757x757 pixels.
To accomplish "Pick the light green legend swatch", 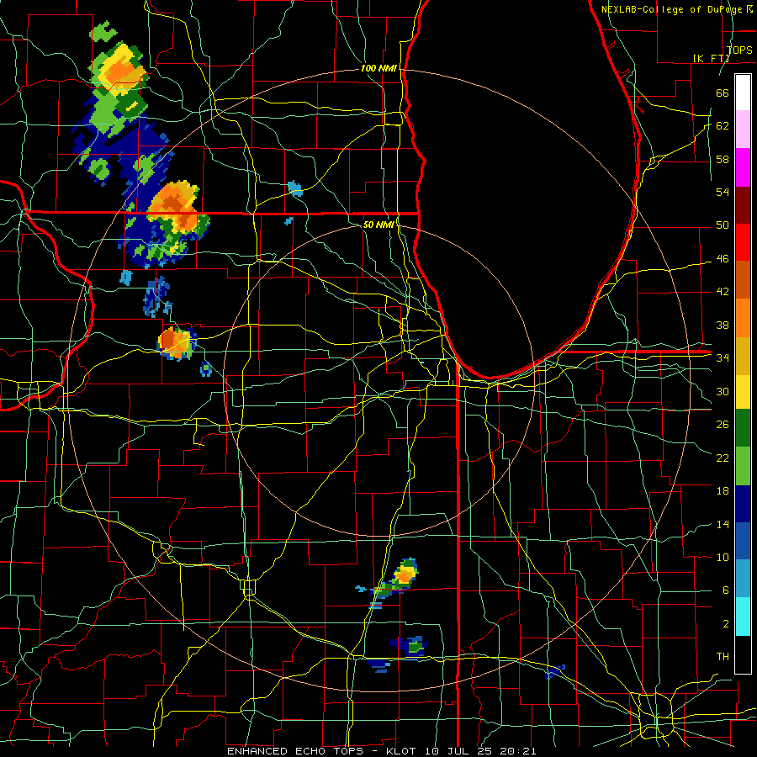I will pyautogui.click(x=743, y=466).
